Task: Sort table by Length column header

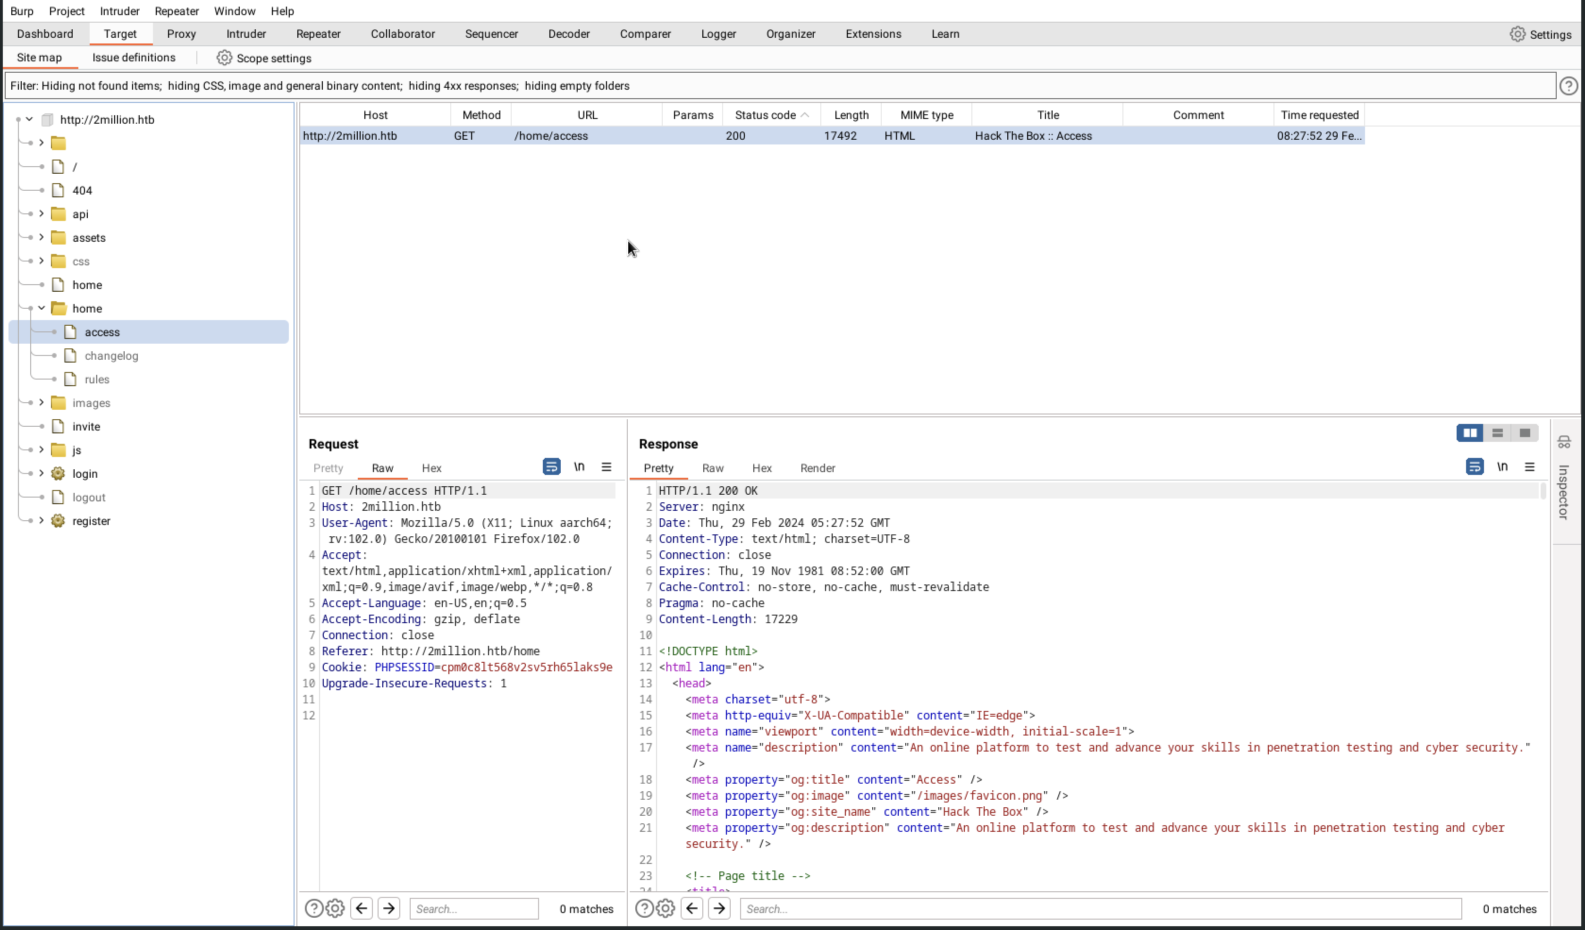Action: [x=851, y=115]
